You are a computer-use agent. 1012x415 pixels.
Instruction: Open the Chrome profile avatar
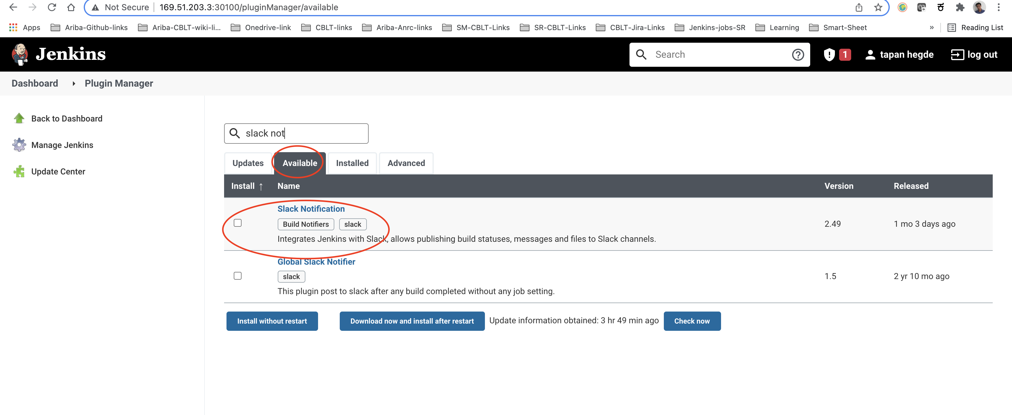[979, 8]
